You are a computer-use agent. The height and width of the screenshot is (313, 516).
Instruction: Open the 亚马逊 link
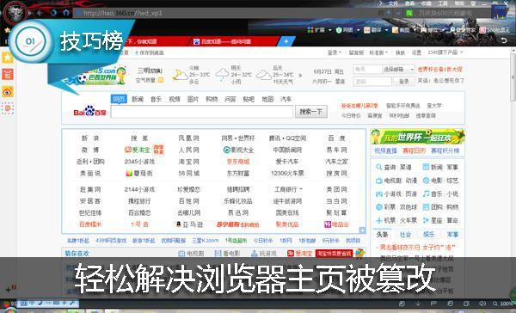190,224
